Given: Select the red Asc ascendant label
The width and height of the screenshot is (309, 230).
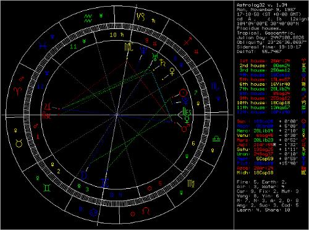Looking at the screenshot, I should point(46,116).
